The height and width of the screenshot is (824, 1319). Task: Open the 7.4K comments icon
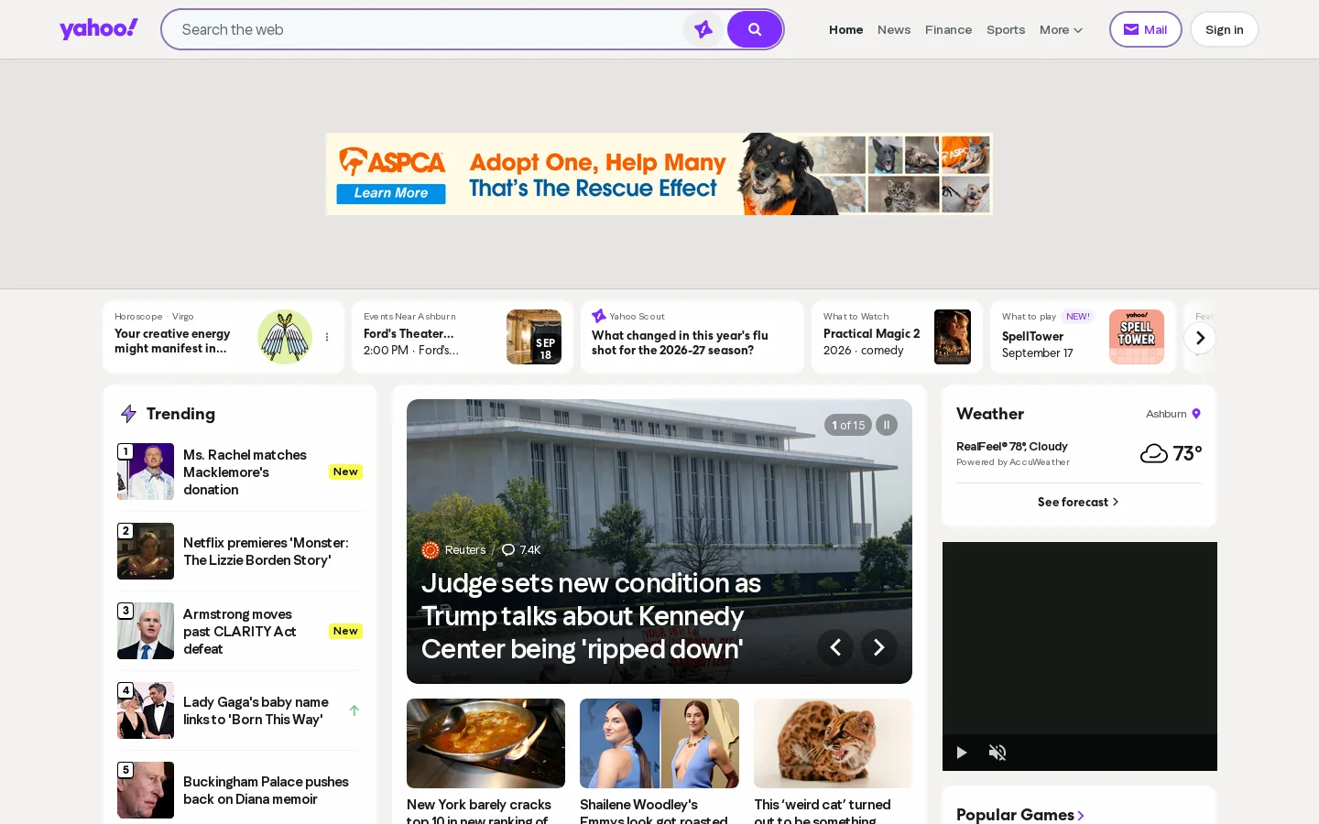point(508,550)
